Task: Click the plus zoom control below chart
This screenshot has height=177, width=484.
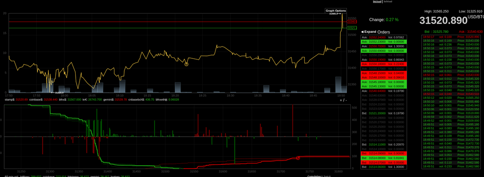Action: pyautogui.click(x=341, y=100)
